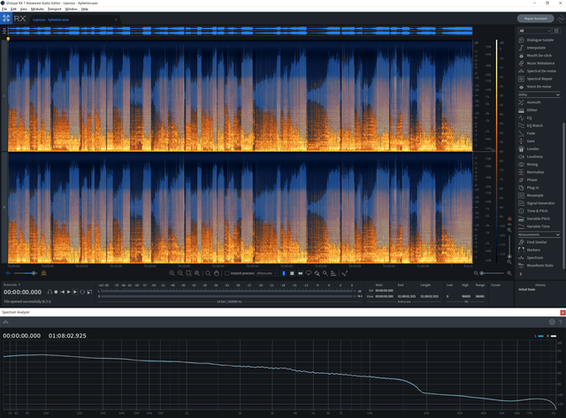Rewind to the start of the file

62,293
